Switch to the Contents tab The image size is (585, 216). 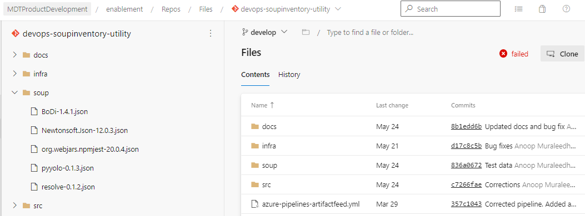click(255, 74)
